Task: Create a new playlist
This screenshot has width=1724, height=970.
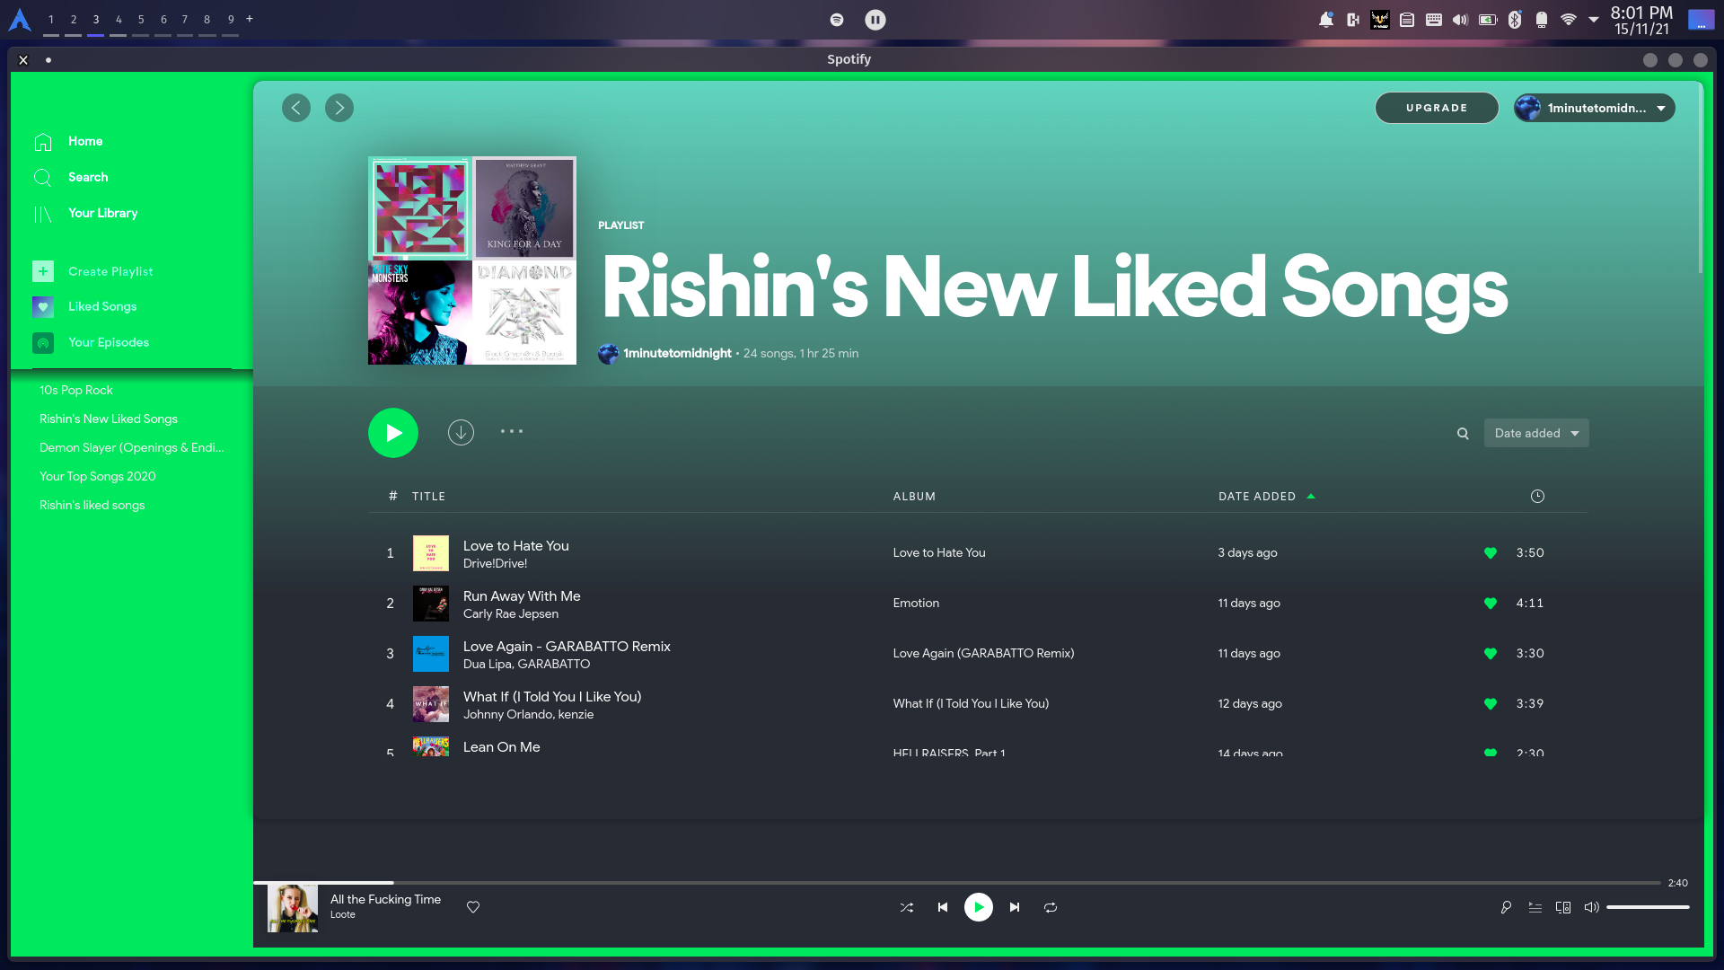Action: tap(110, 270)
